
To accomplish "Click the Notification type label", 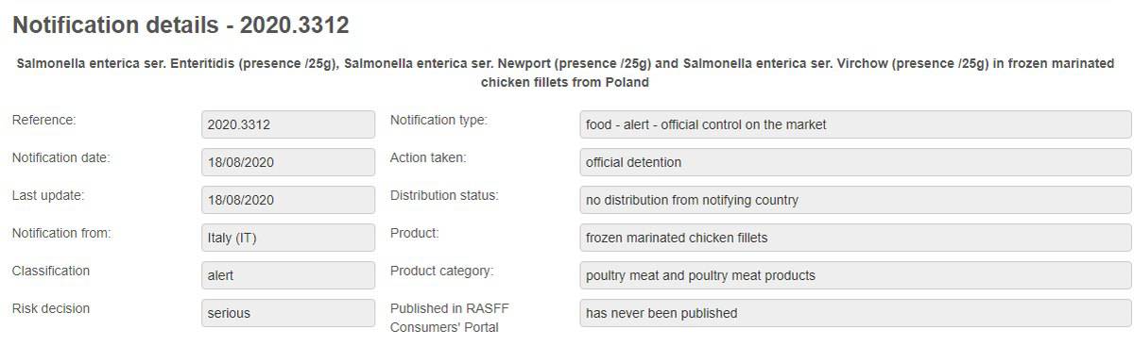I will tap(438, 120).
